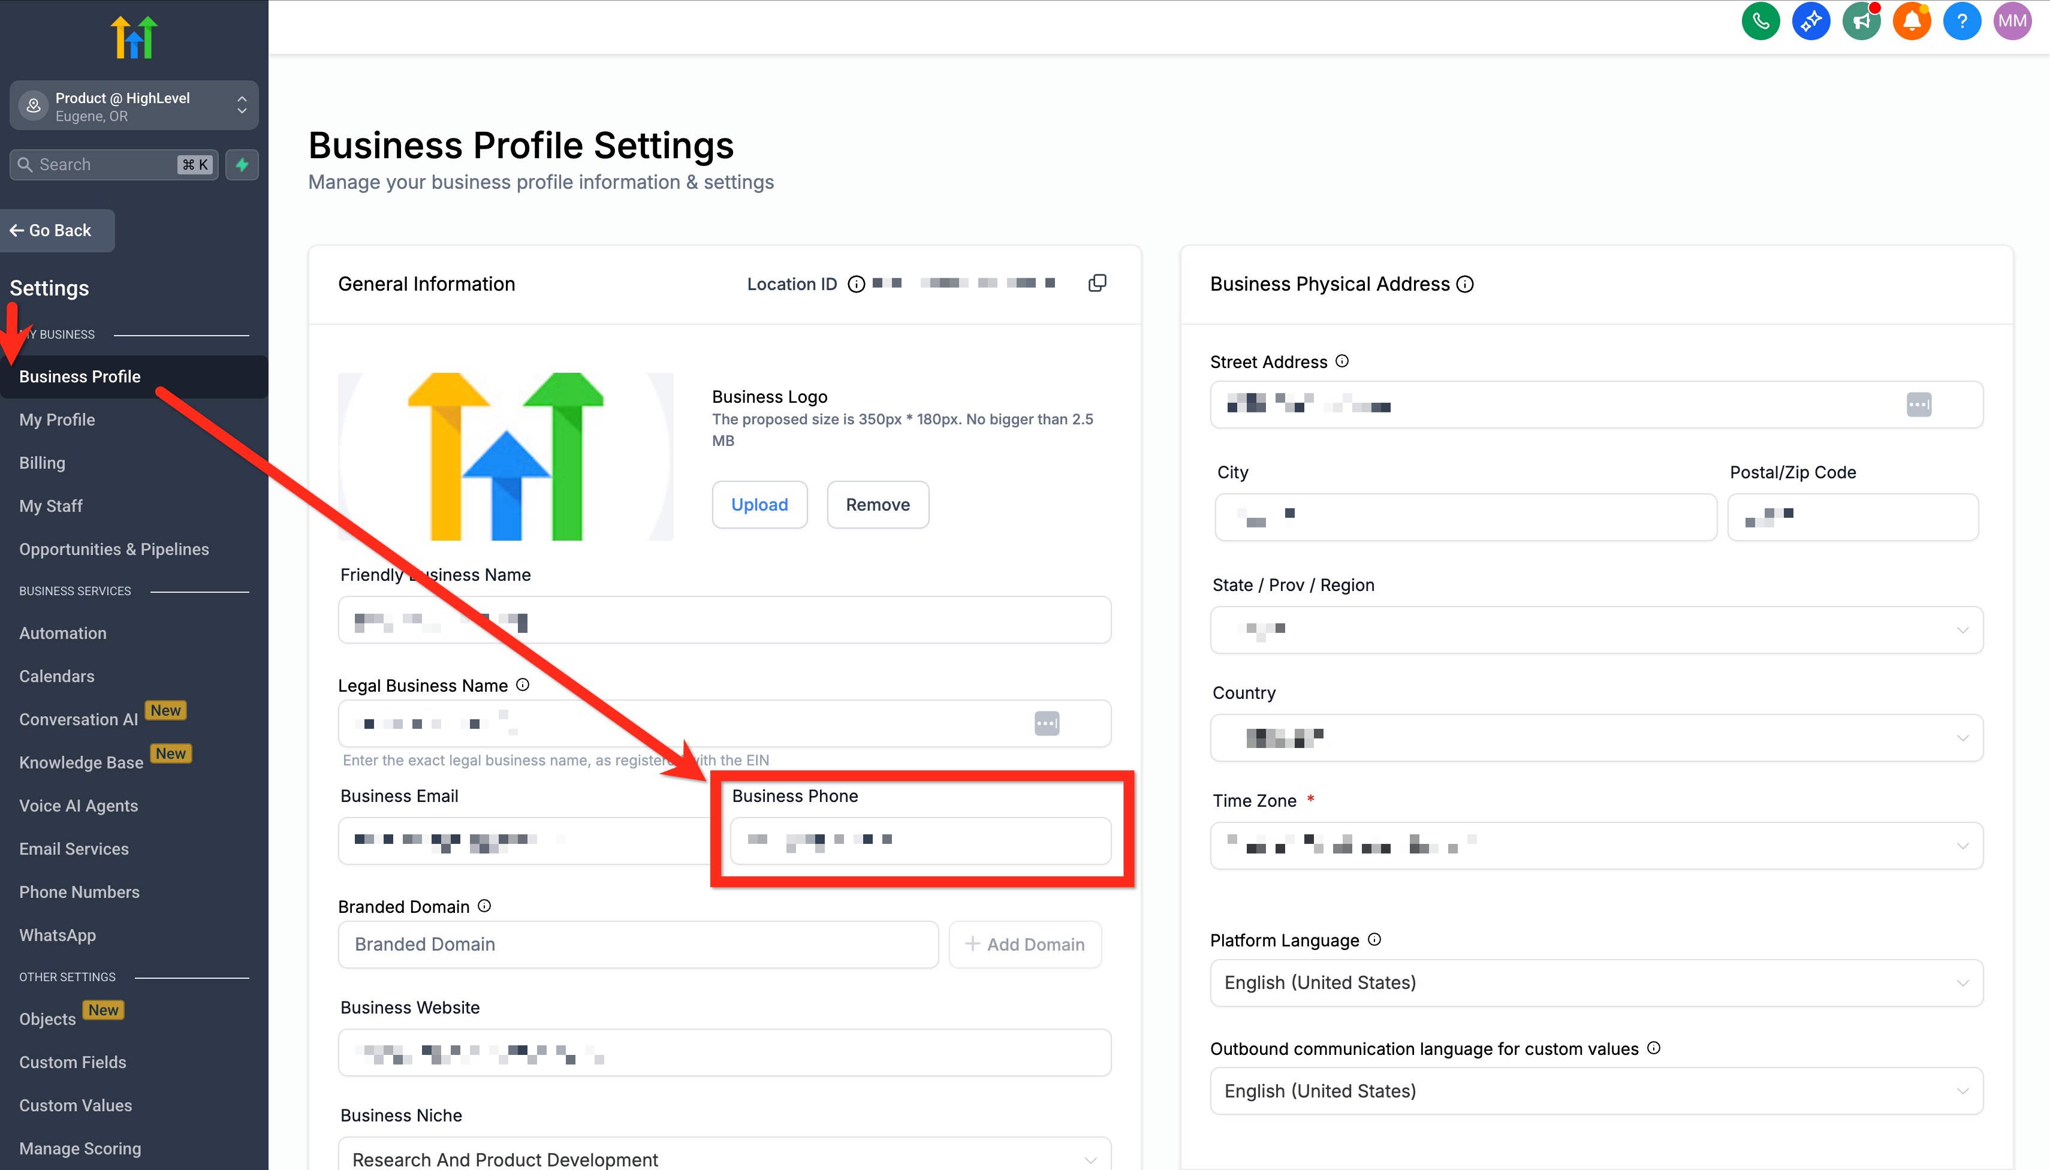Click the Upload logo button
The image size is (2050, 1170).
[759, 505]
